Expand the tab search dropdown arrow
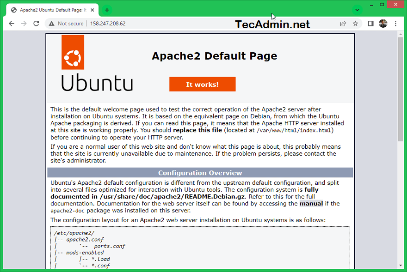Image resolution: width=407 pixels, height=272 pixels. click(x=357, y=10)
